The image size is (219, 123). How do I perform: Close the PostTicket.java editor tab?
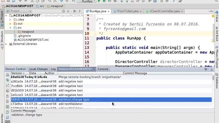pyautogui.click(x=141, y=11)
